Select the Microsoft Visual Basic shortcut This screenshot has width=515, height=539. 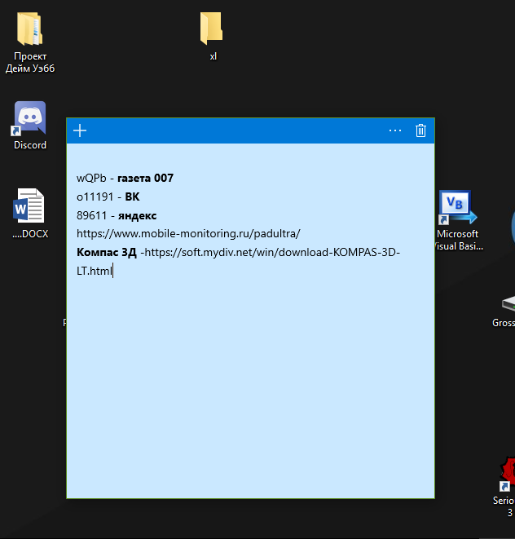coord(458,220)
